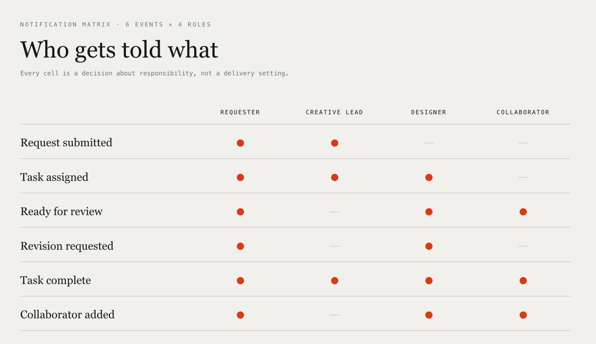The height and width of the screenshot is (344, 596).
Task: Enable Revision requested for Collaborator
Action: (x=523, y=246)
